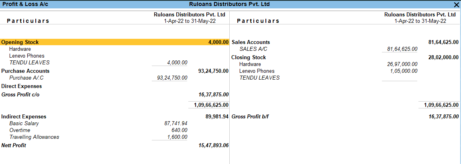The width and height of the screenshot is (461, 164).
Task: Click the Hardware closing value 26,97,000.00
Action: (x=402, y=64)
